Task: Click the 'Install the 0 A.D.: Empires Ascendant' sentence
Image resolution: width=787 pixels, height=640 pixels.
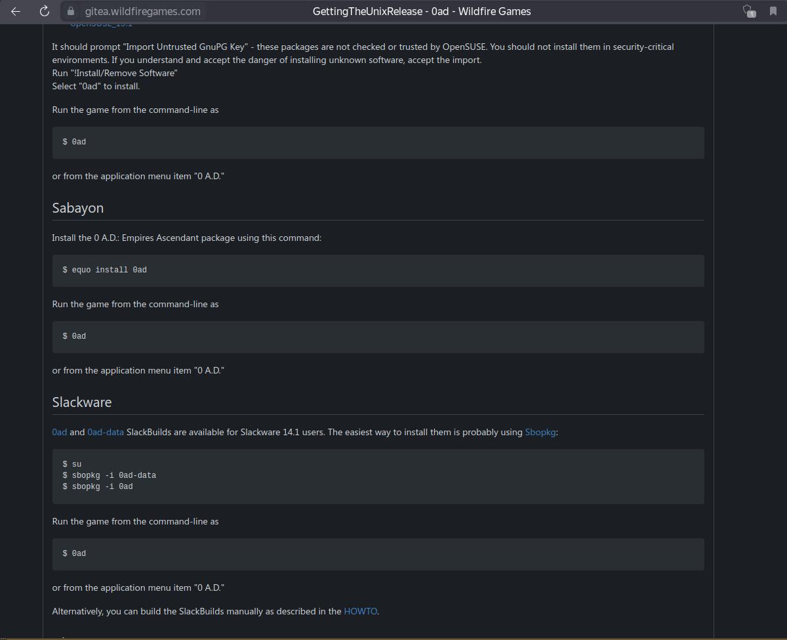Action: point(187,238)
